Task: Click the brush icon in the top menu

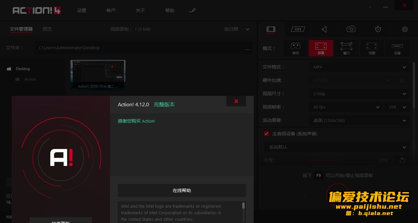Action: pyautogui.click(x=192, y=10)
